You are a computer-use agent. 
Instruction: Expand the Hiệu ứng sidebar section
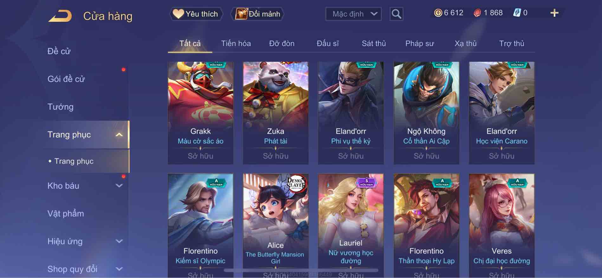[119, 241]
